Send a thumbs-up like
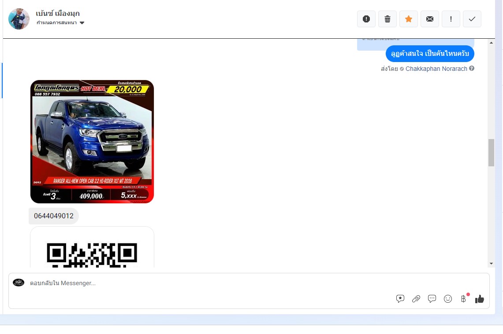This screenshot has height=334, width=503. point(480,299)
